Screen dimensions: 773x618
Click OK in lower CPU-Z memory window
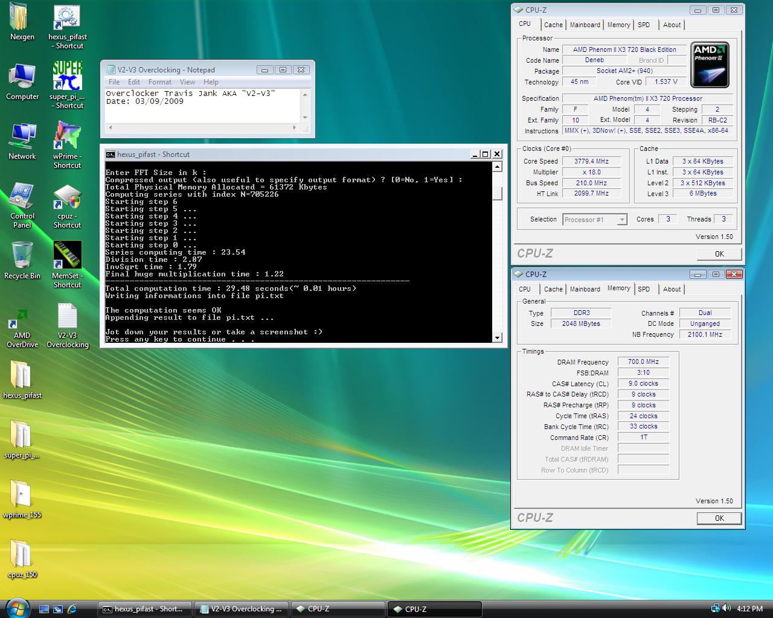[719, 518]
